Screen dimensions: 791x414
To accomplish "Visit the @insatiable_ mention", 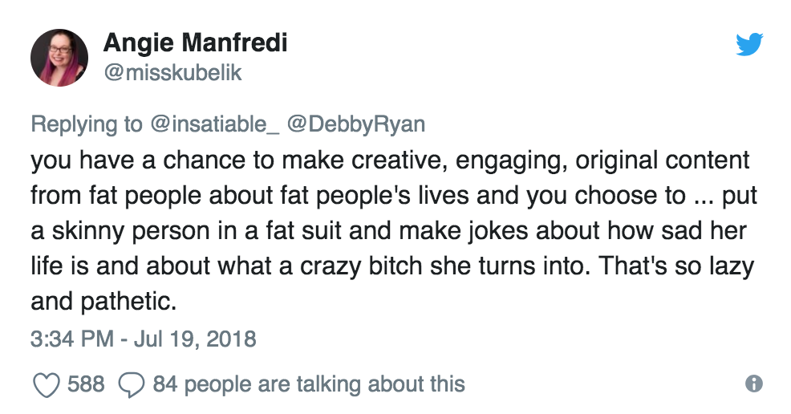I will click(x=214, y=124).
